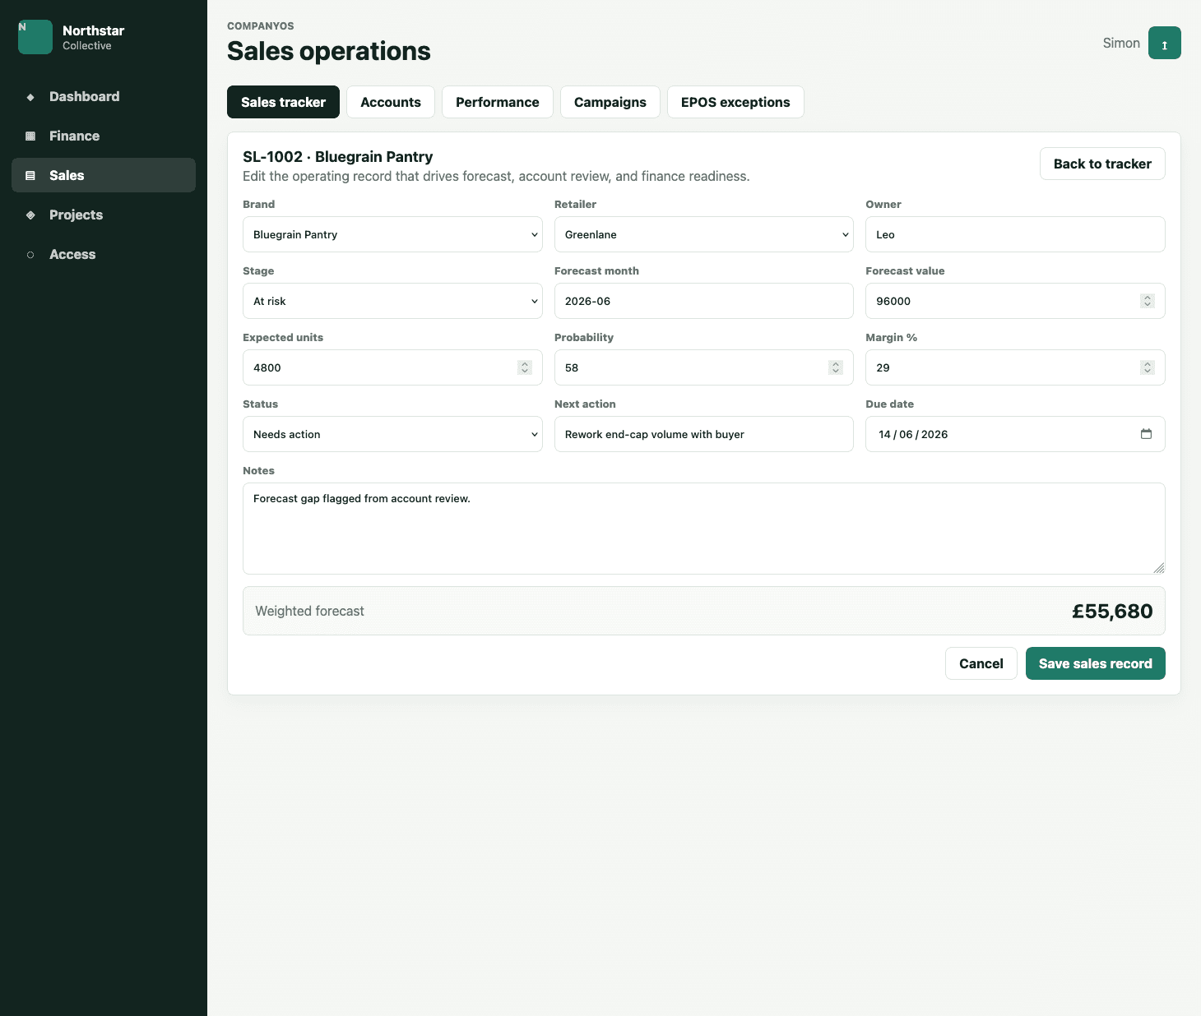Click the SL-1002 · Bluegrain Pantry heading
This screenshot has width=1201, height=1016.
click(338, 156)
